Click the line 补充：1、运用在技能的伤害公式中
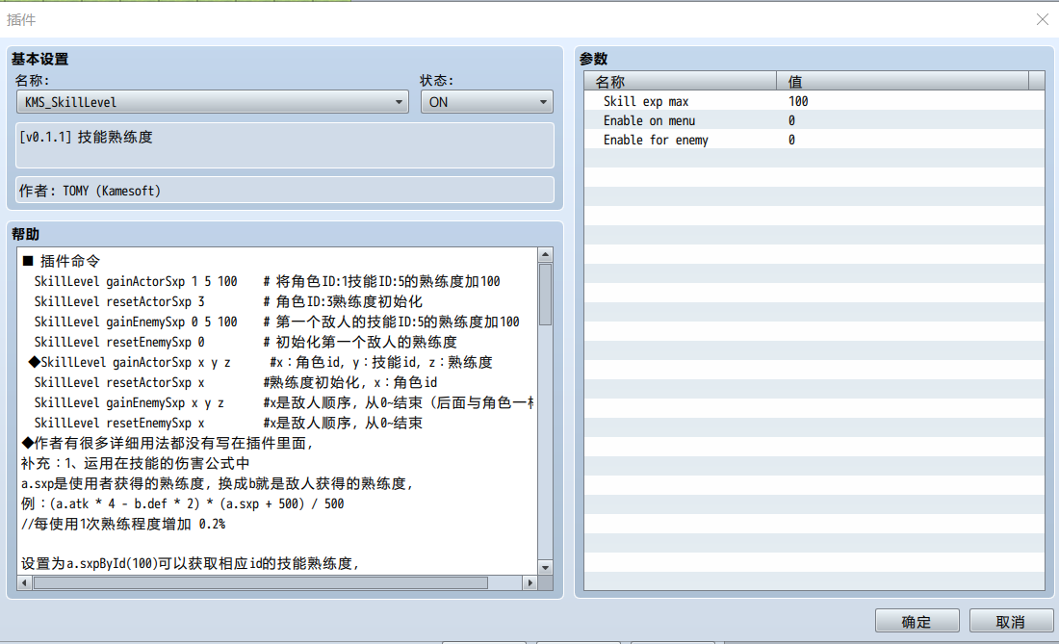Screen dimensions: 1059x644 (x=135, y=463)
